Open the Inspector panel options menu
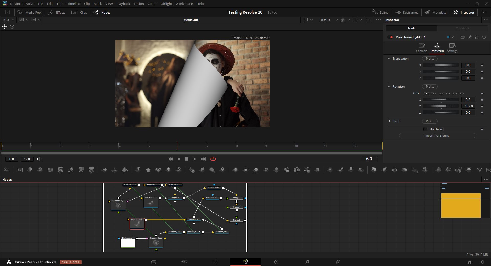 [x=486, y=20]
